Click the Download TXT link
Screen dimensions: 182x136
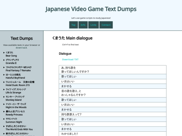(x=70, y=59)
